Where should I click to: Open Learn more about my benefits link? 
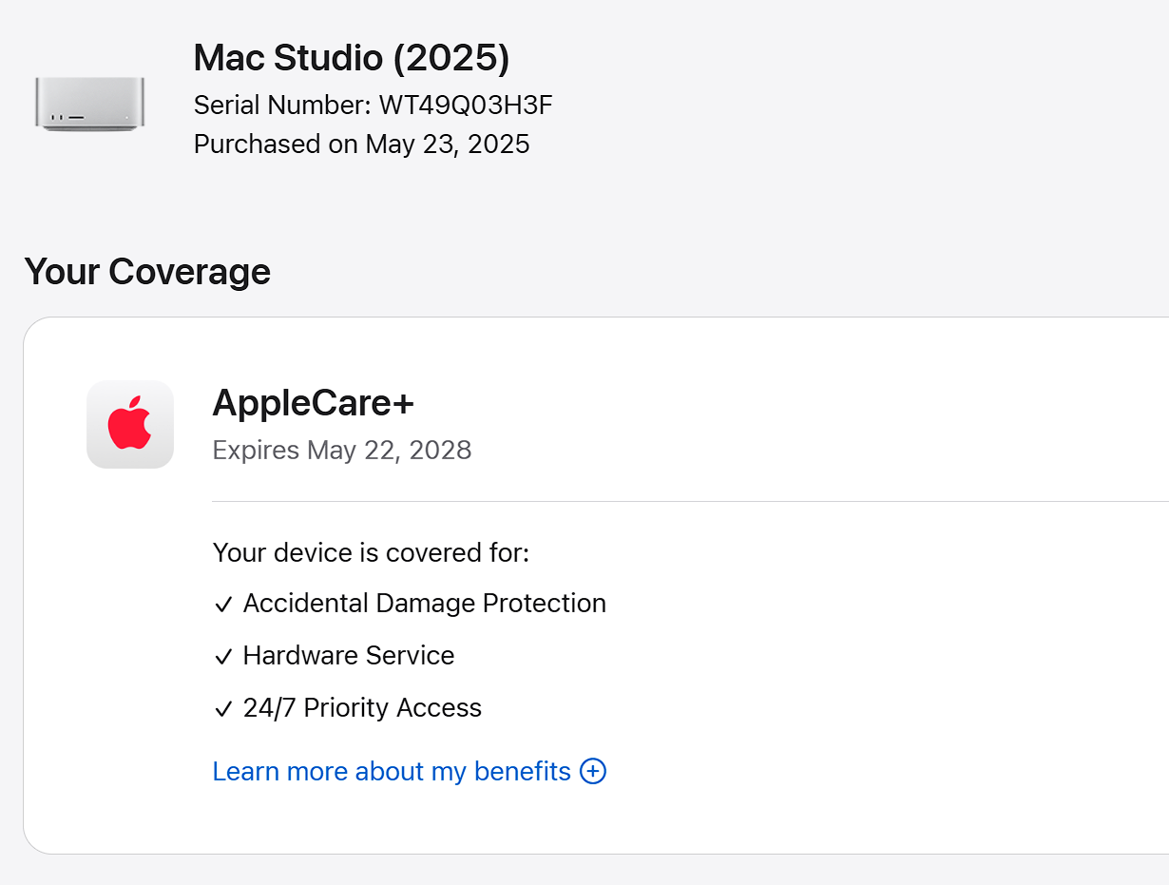[392, 771]
